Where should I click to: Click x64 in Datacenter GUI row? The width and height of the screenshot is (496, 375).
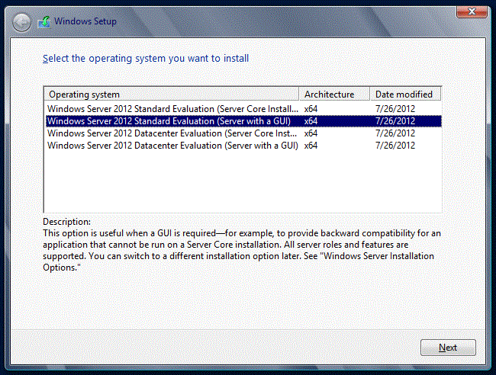click(311, 146)
